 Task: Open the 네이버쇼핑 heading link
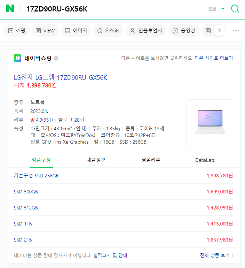coord(38,58)
